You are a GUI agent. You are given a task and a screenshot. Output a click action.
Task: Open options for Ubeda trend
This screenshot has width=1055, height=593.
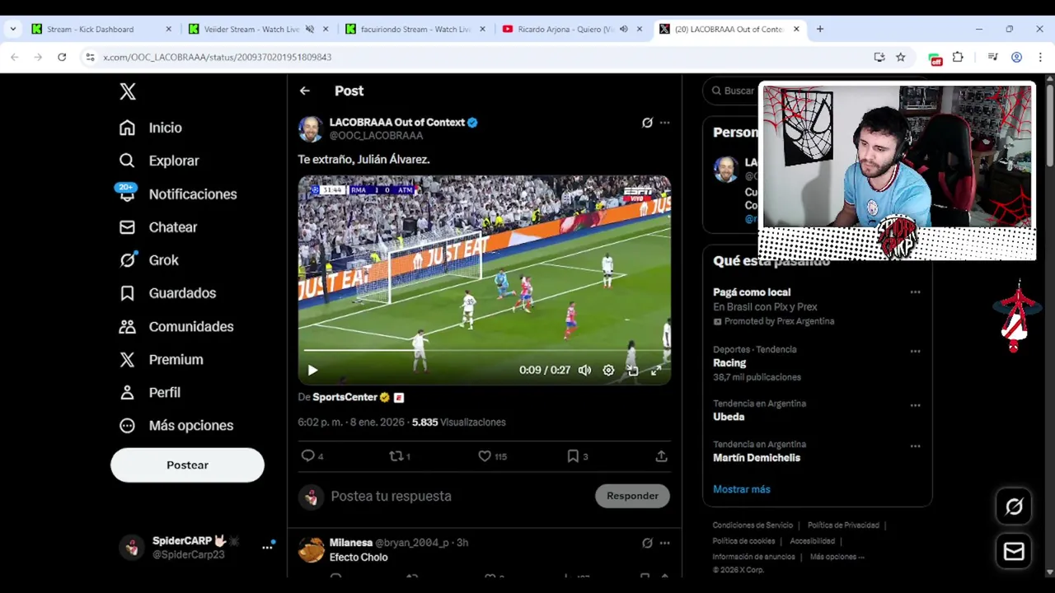[x=915, y=405]
